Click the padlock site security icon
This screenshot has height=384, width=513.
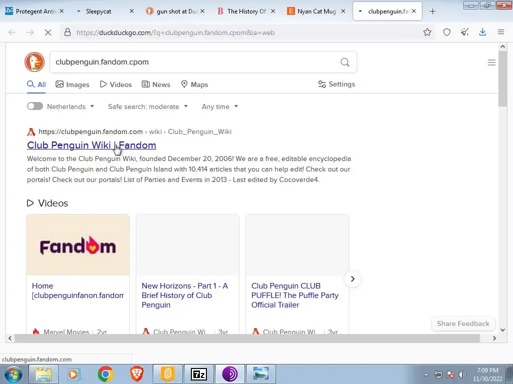pyautogui.click(x=68, y=32)
